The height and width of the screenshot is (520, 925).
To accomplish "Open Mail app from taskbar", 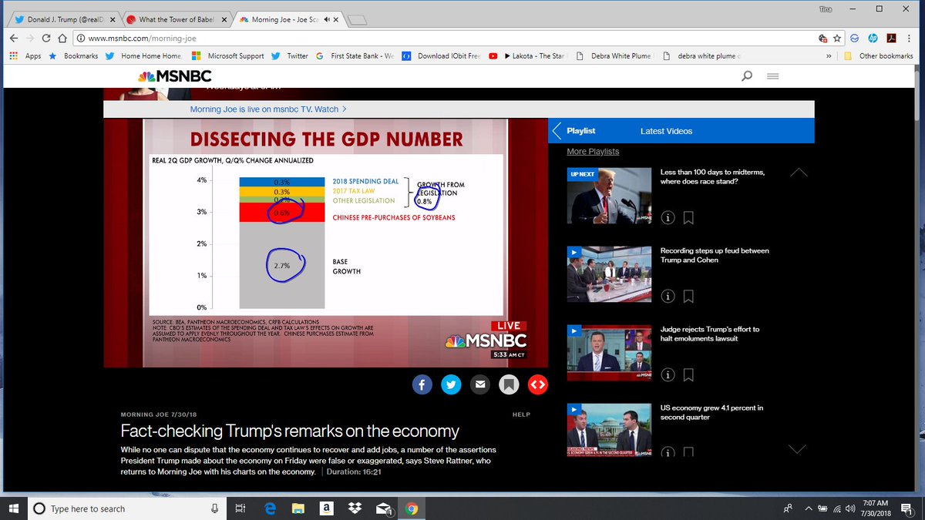I will pos(383,508).
